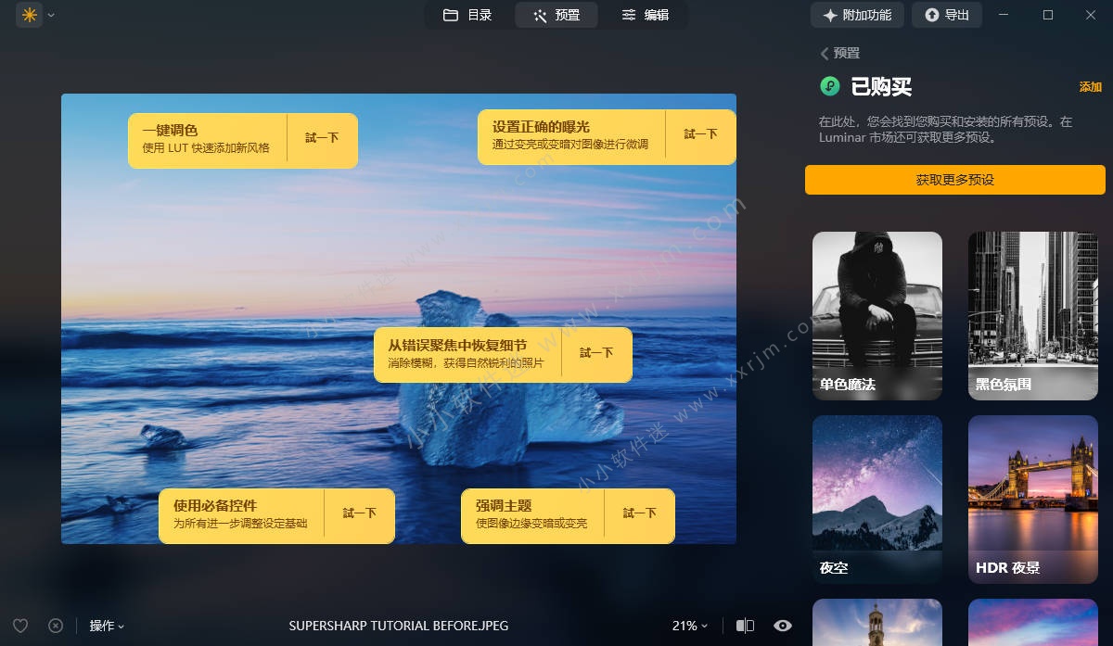Click the 获取更多预设 button

954,180
